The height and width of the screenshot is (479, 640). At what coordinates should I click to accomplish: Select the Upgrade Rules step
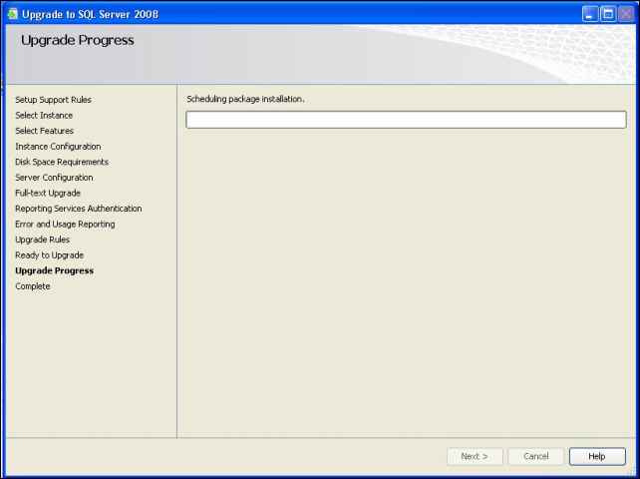pos(43,239)
